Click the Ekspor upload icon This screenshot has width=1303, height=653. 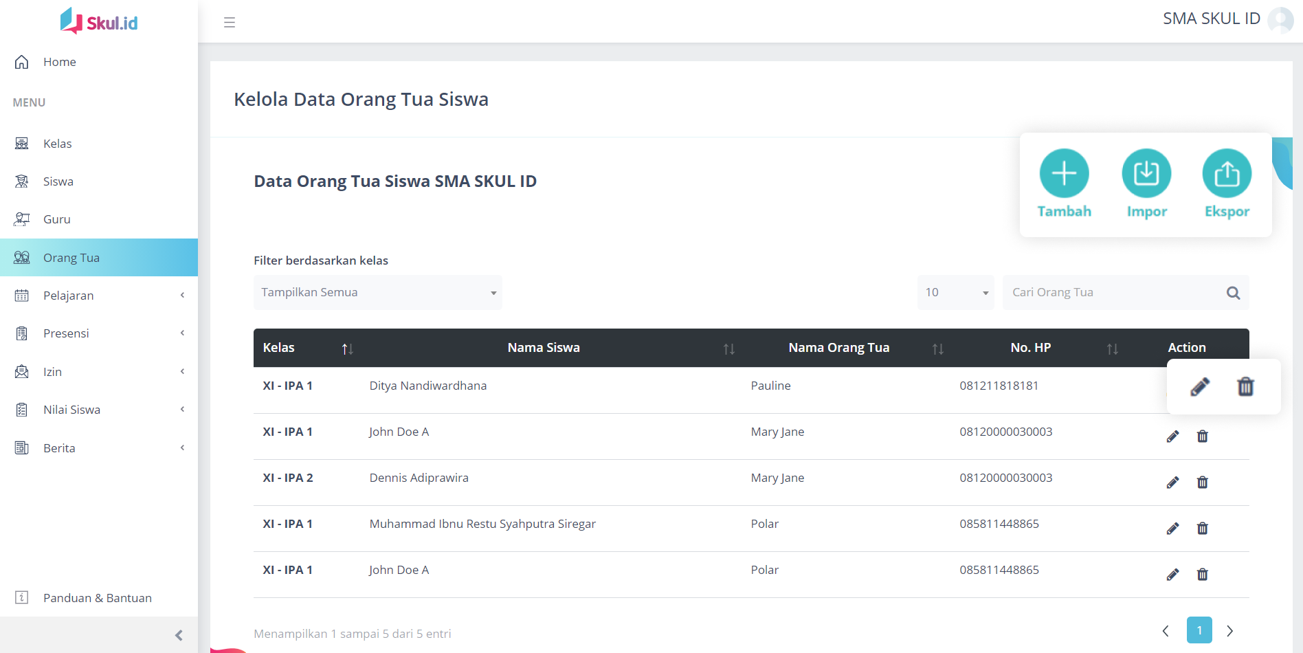tap(1227, 173)
